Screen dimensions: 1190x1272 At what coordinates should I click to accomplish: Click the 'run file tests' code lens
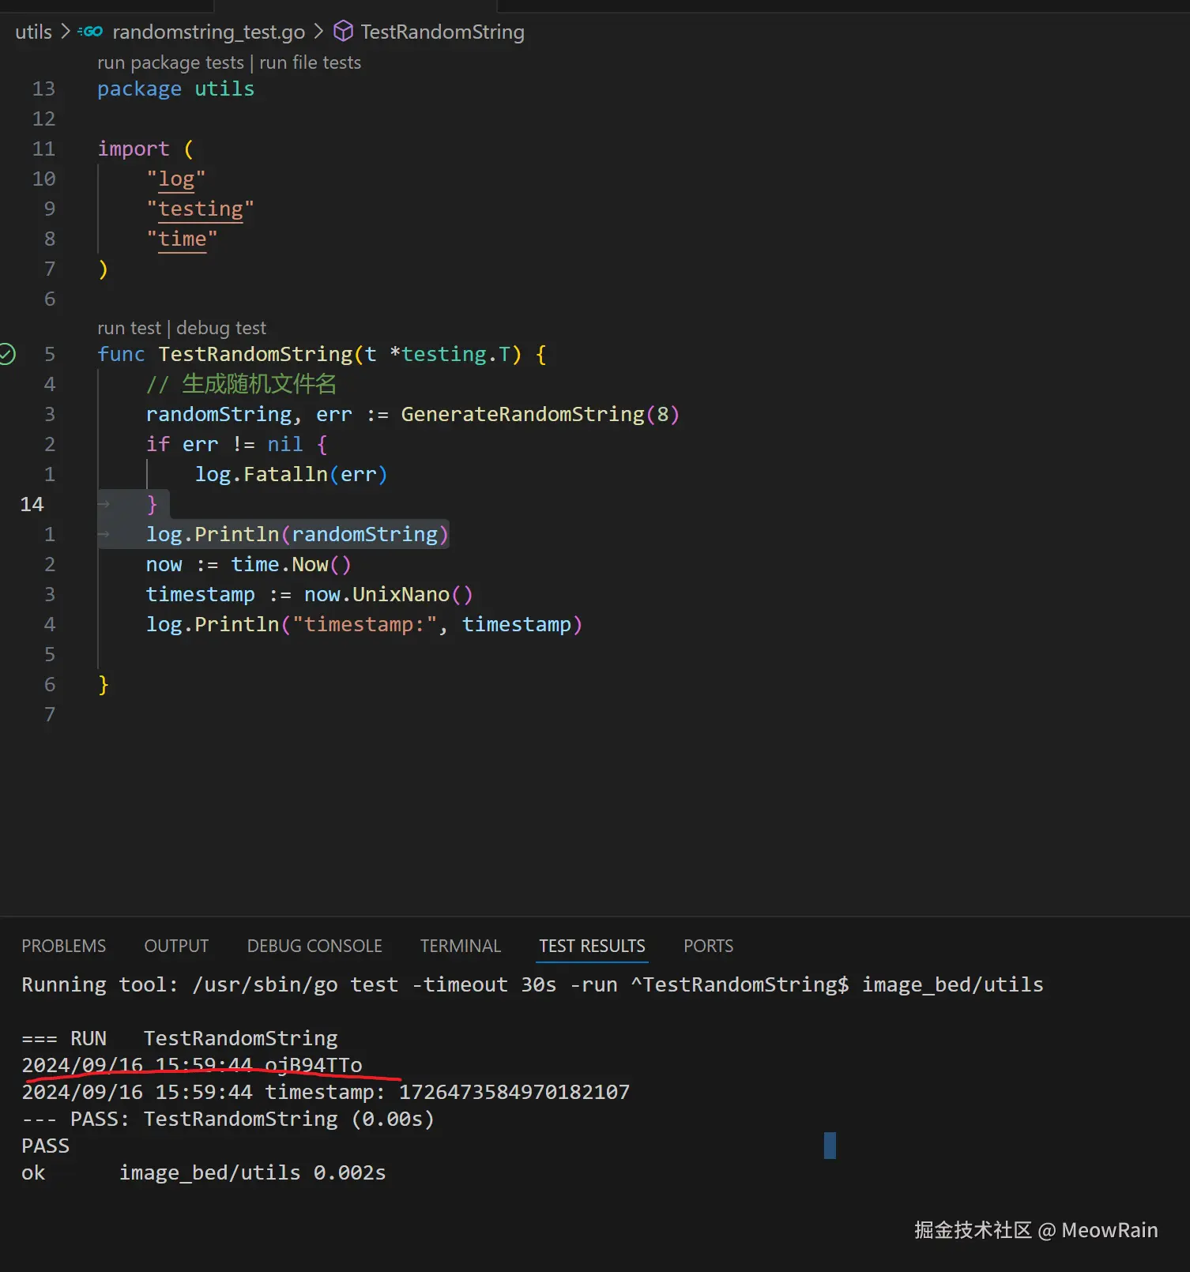(310, 62)
